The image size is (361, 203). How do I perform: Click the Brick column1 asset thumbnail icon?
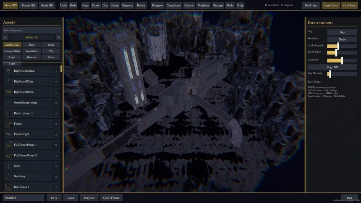pos(8,113)
